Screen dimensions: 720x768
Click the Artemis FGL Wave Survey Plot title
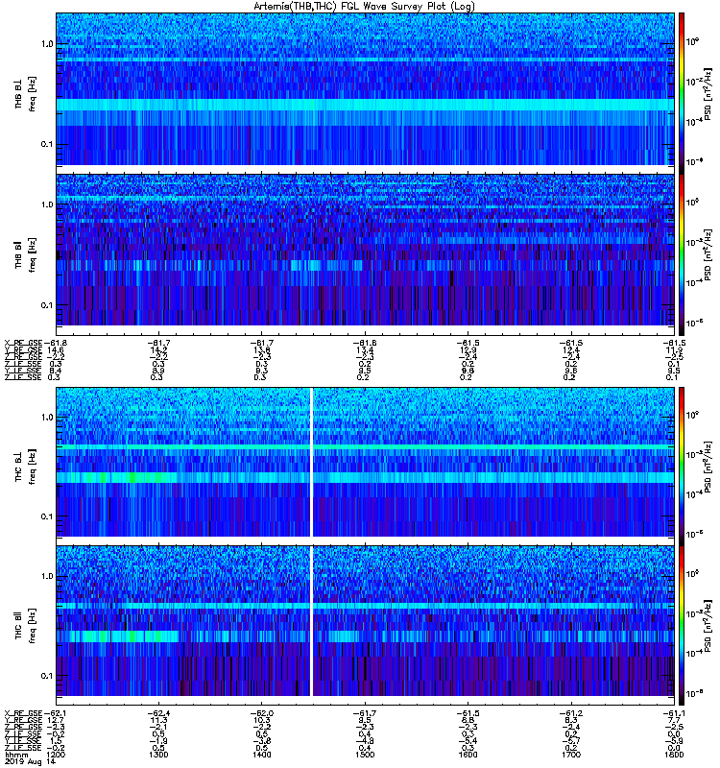point(364,7)
